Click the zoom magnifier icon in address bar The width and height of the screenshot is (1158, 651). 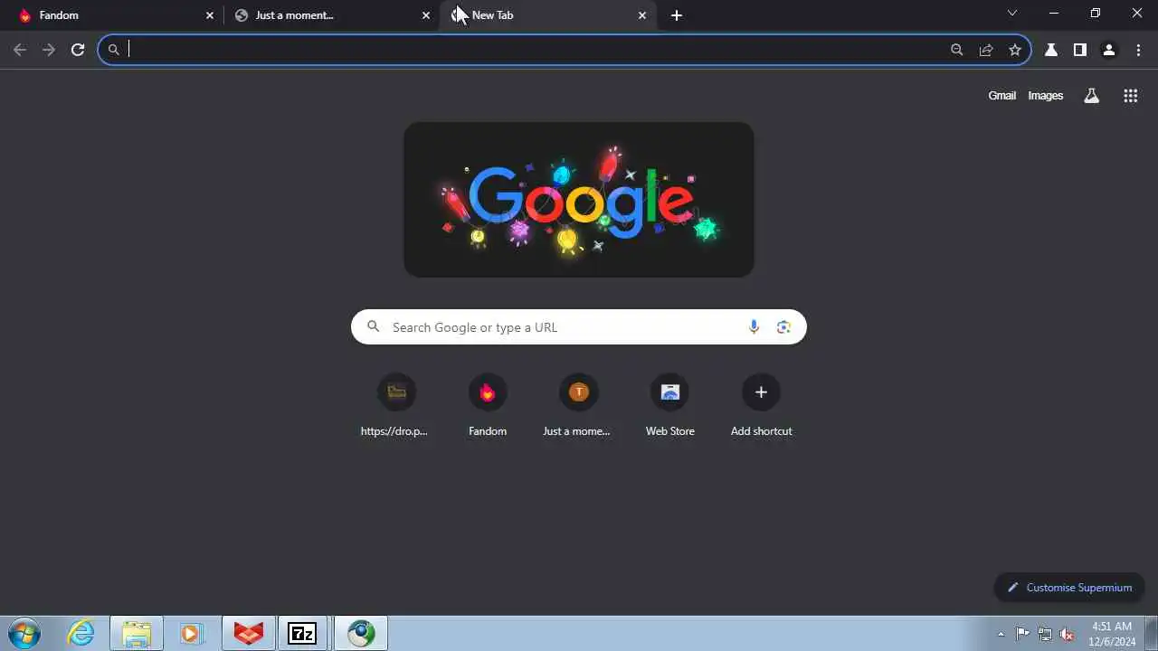pyautogui.click(x=957, y=50)
